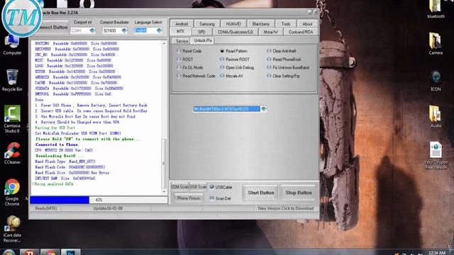Switch to Coolsand/RDA tab
The width and height of the screenshot is (454, 255).
[x=301, y=31]
